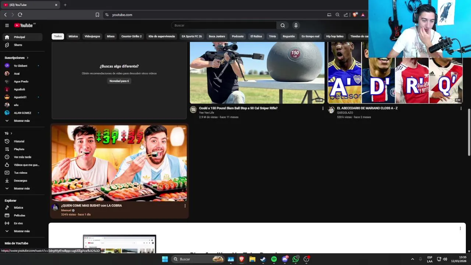The height and width of the screenshot is (265, 471).
Task: Expand the Suscripciones section chevron
Action: pos(27,58)
